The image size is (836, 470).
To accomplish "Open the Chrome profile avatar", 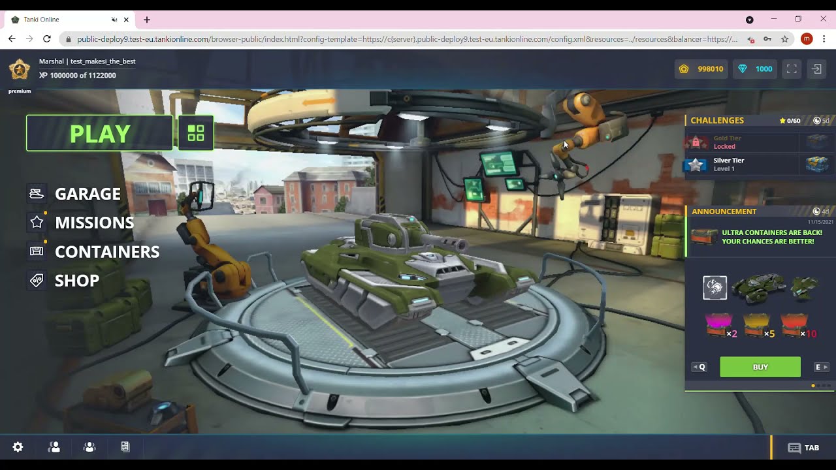I will [807, 39].
